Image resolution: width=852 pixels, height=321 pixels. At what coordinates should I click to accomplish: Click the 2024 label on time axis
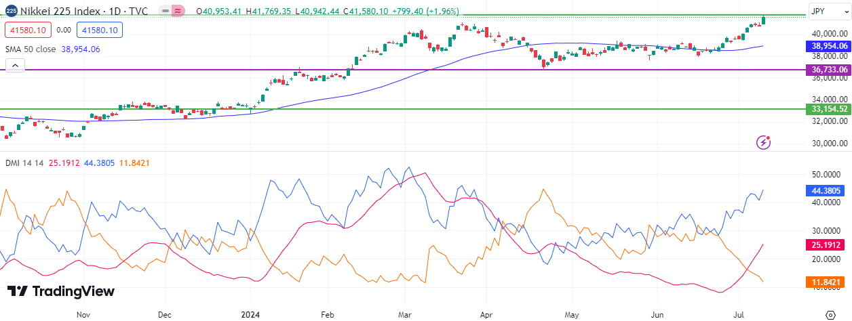coord(250,315)
